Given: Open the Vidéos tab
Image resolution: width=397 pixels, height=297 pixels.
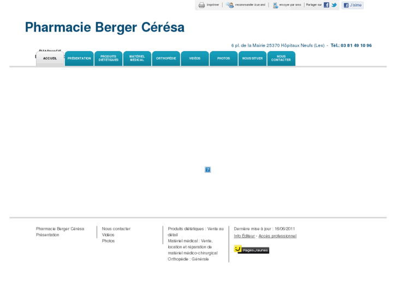Looking at the screenshot, I should click(x=195, y=59).
